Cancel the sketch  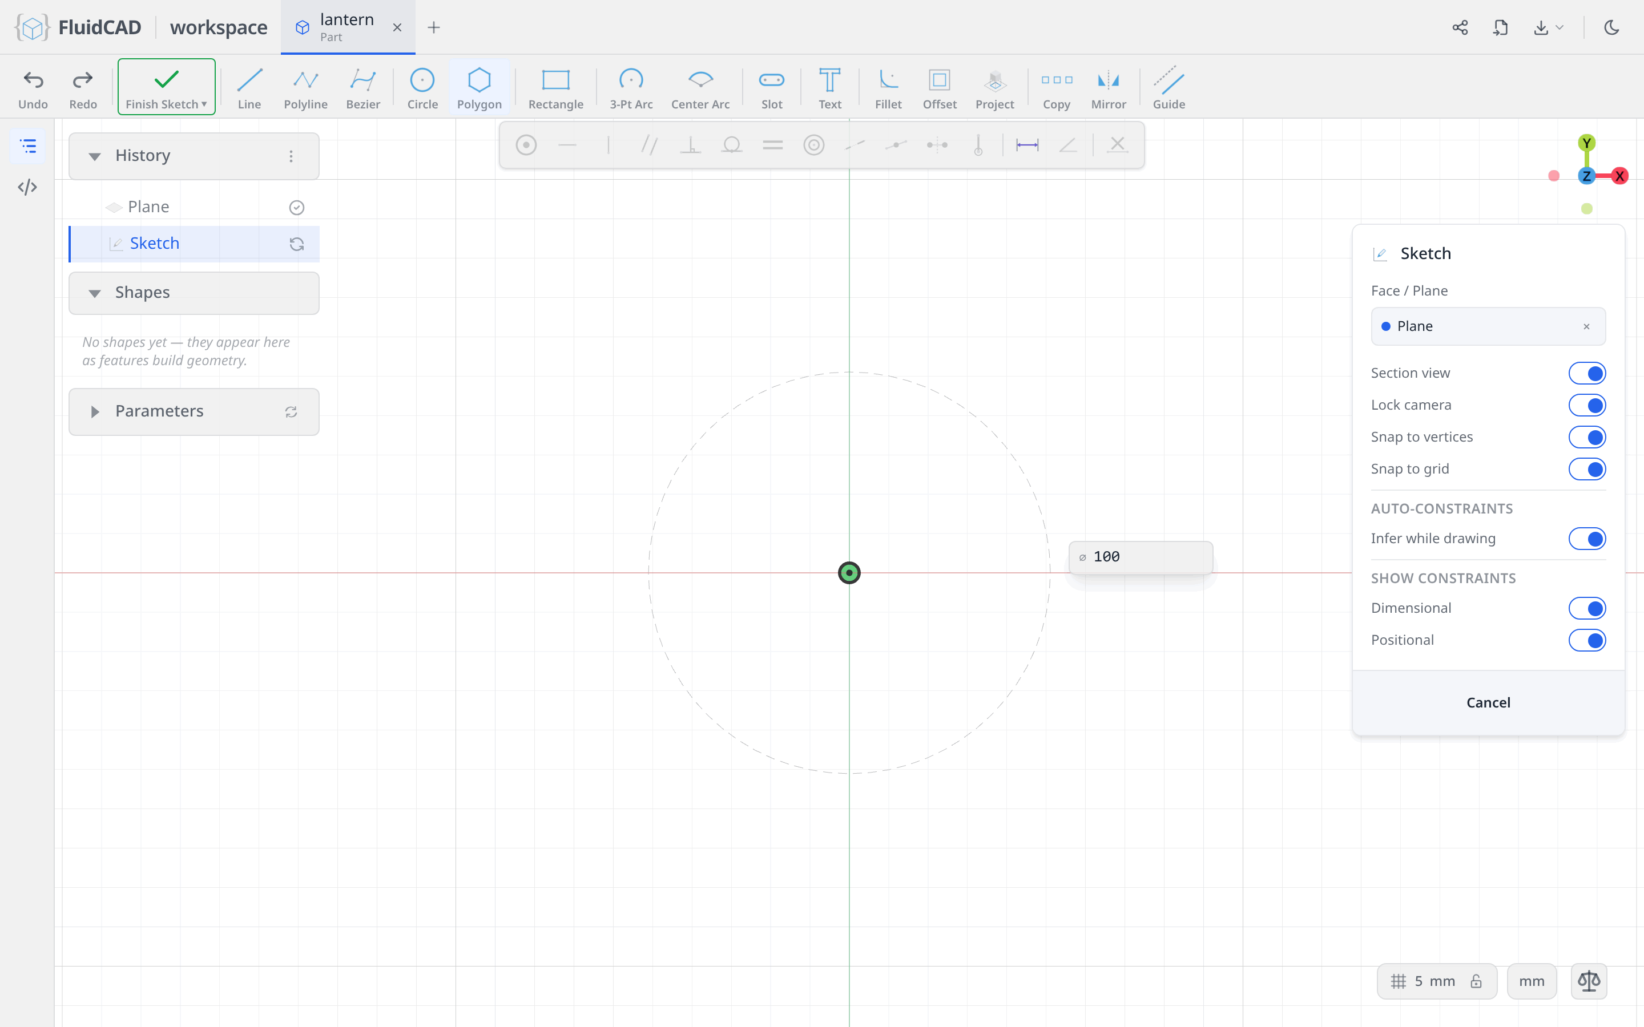[x=1488, y=702]
